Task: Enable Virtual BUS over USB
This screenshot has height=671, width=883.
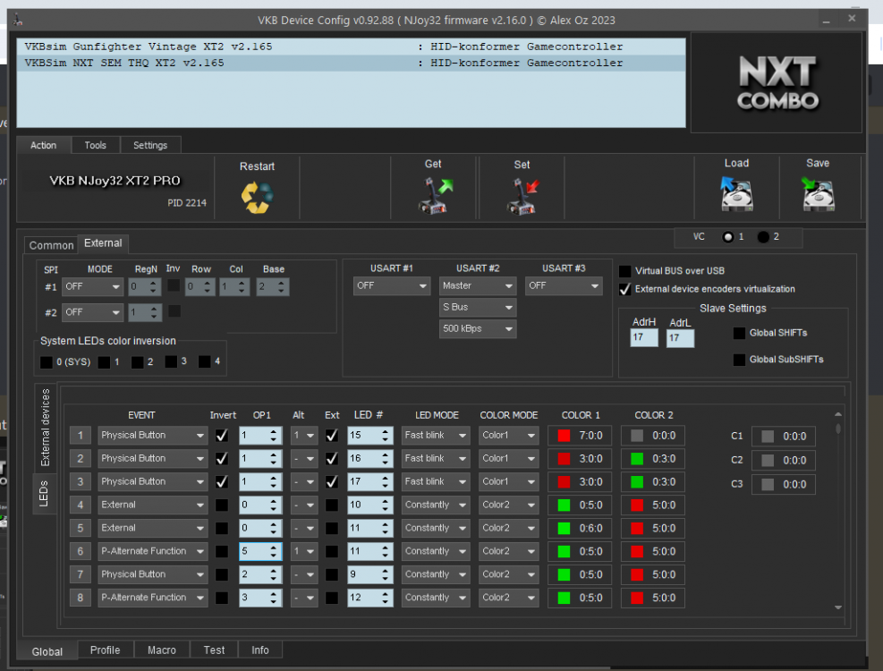Action: (624, 270)
